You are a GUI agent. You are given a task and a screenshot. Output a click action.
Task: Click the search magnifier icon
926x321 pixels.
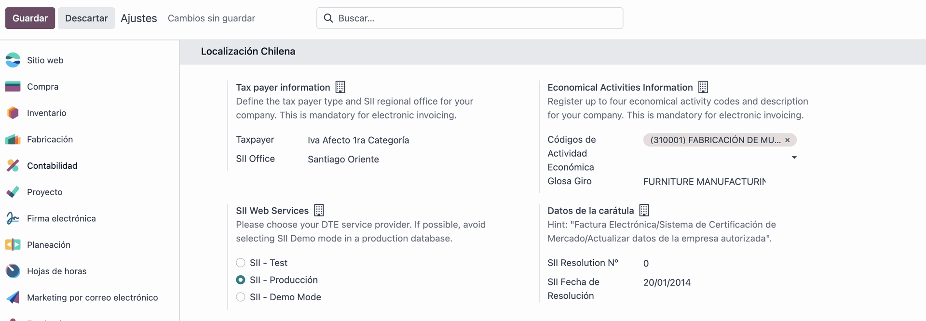[328, 18]
